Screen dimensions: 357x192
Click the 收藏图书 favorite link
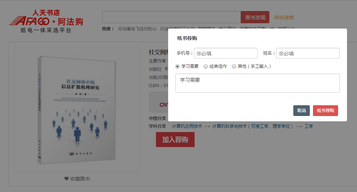[80, 179]
